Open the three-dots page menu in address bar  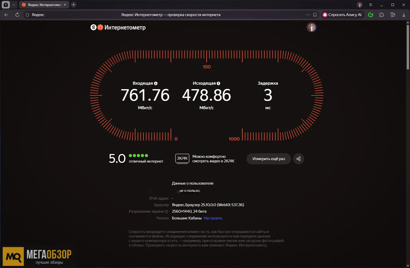[x=307, y=15]
